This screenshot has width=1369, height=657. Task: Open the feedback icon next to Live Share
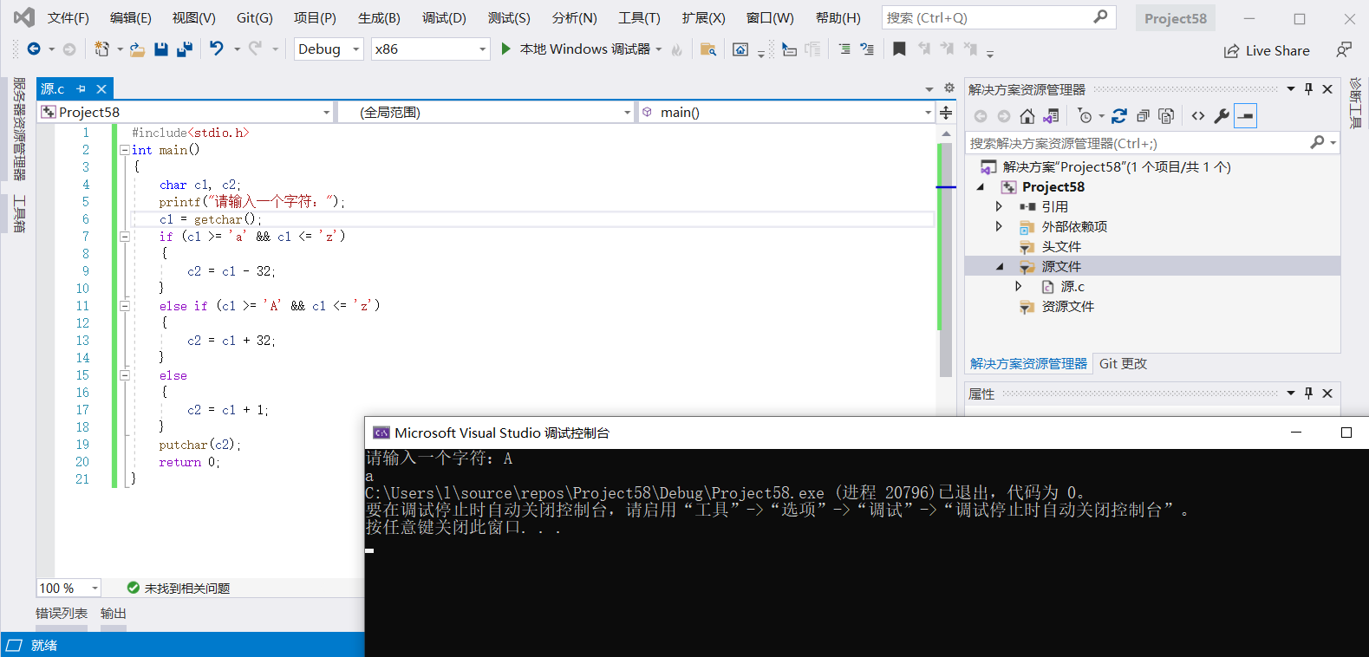pyautogui.click(x=1343, y=50)
